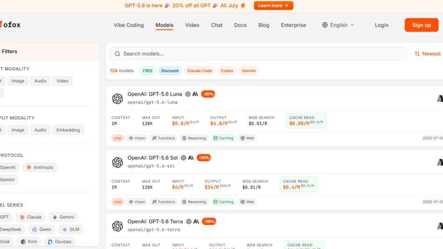Click the Anthropic protocol icon beside GPT-5.6 Terra title
The image size is (443, 249).
[x=196, y=221]
